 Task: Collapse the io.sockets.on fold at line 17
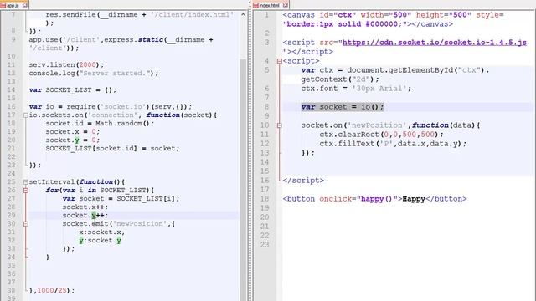[x=26, y=115]
